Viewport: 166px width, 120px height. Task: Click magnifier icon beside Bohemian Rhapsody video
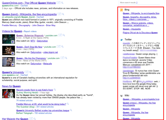click(x=64, y=35)
